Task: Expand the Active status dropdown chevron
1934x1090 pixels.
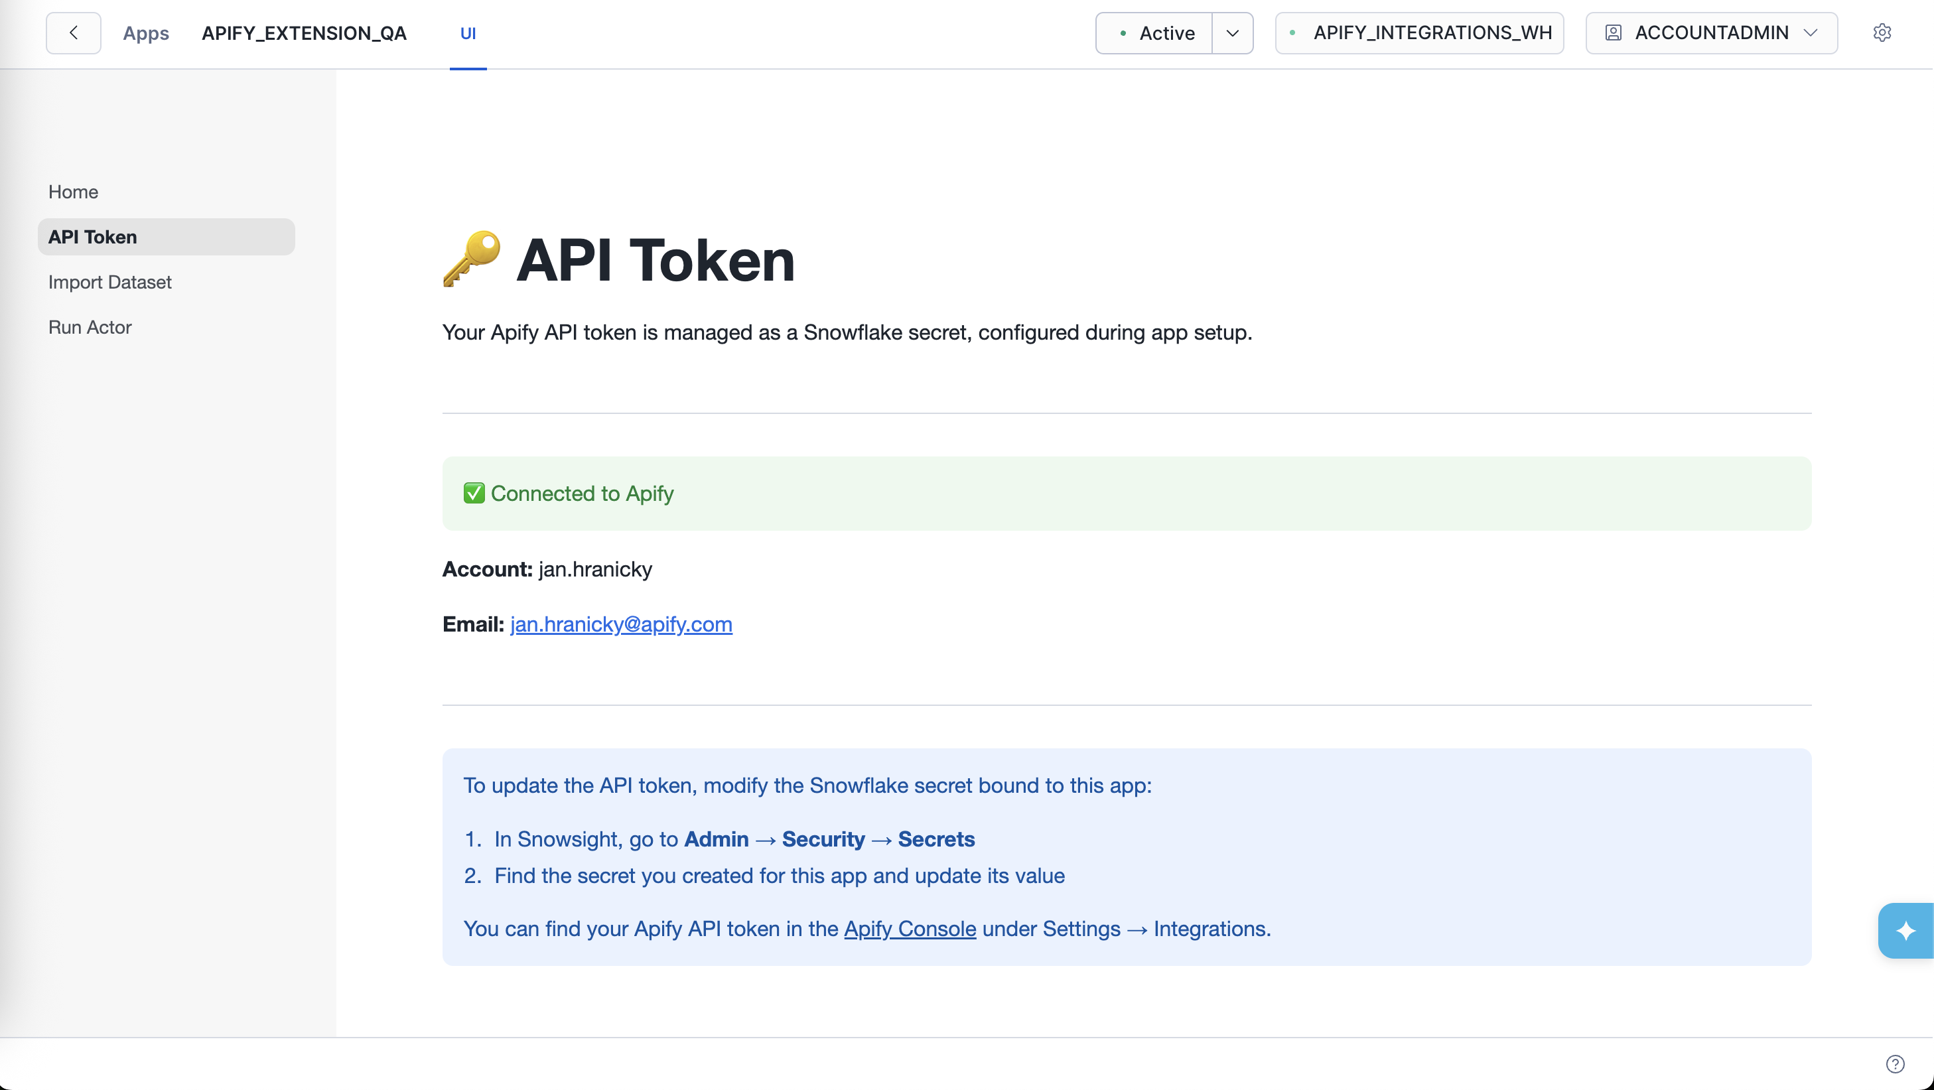Action: [1232, 33]
